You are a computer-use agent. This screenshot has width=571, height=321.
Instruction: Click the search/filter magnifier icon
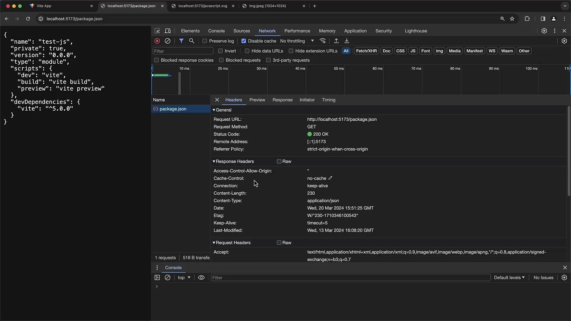(192, 41)
